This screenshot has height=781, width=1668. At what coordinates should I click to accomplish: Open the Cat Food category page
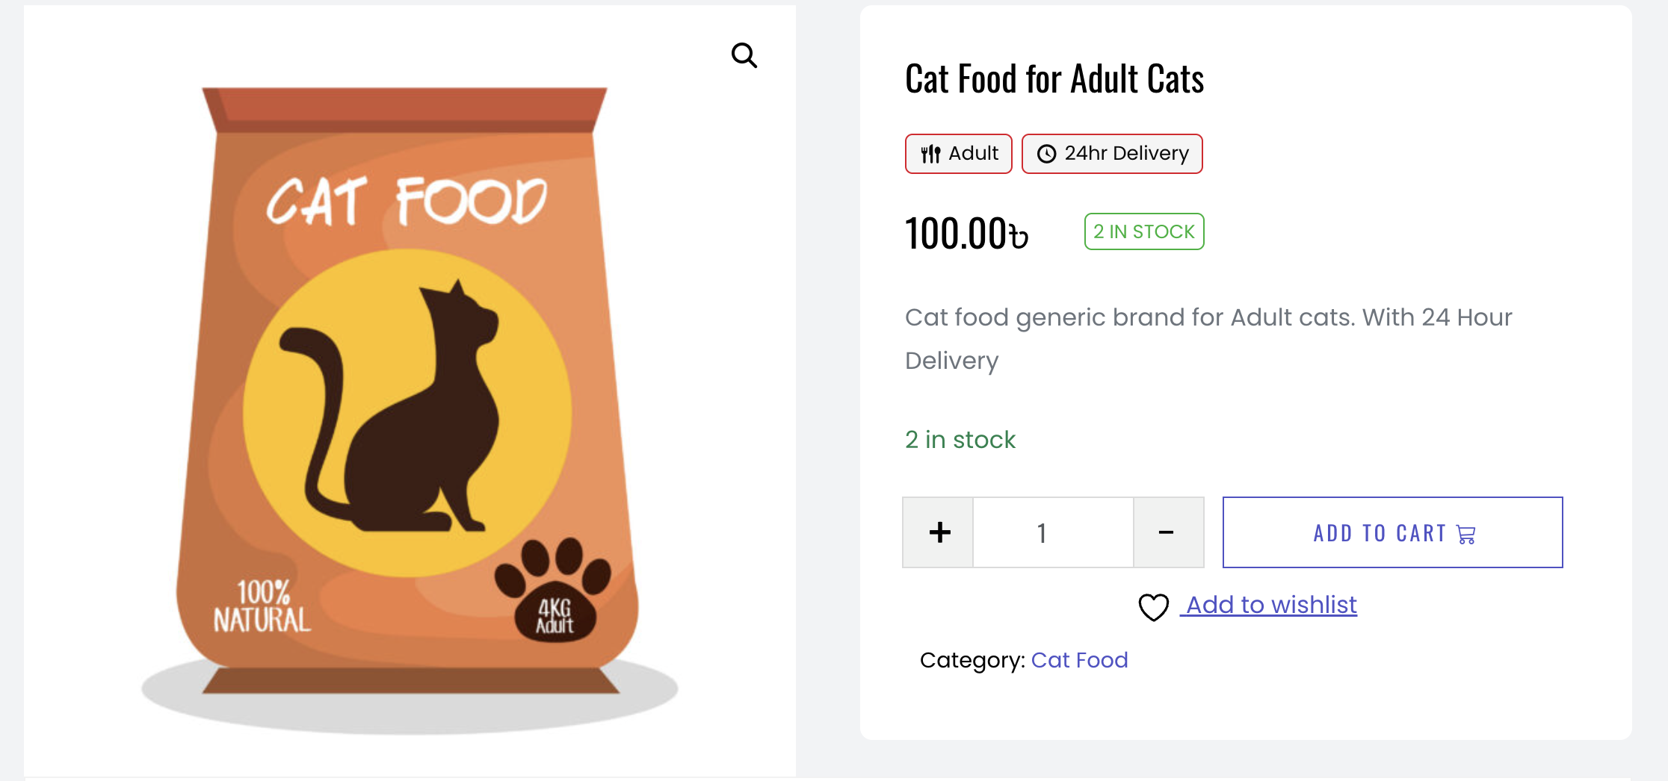tap(1080, 660)
